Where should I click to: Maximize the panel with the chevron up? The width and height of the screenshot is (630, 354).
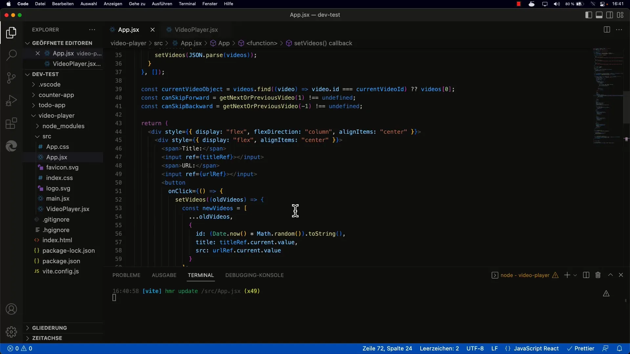click(610, 275)
